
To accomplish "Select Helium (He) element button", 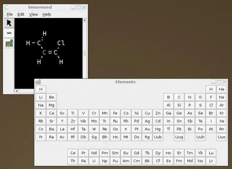I will point(221,89).
